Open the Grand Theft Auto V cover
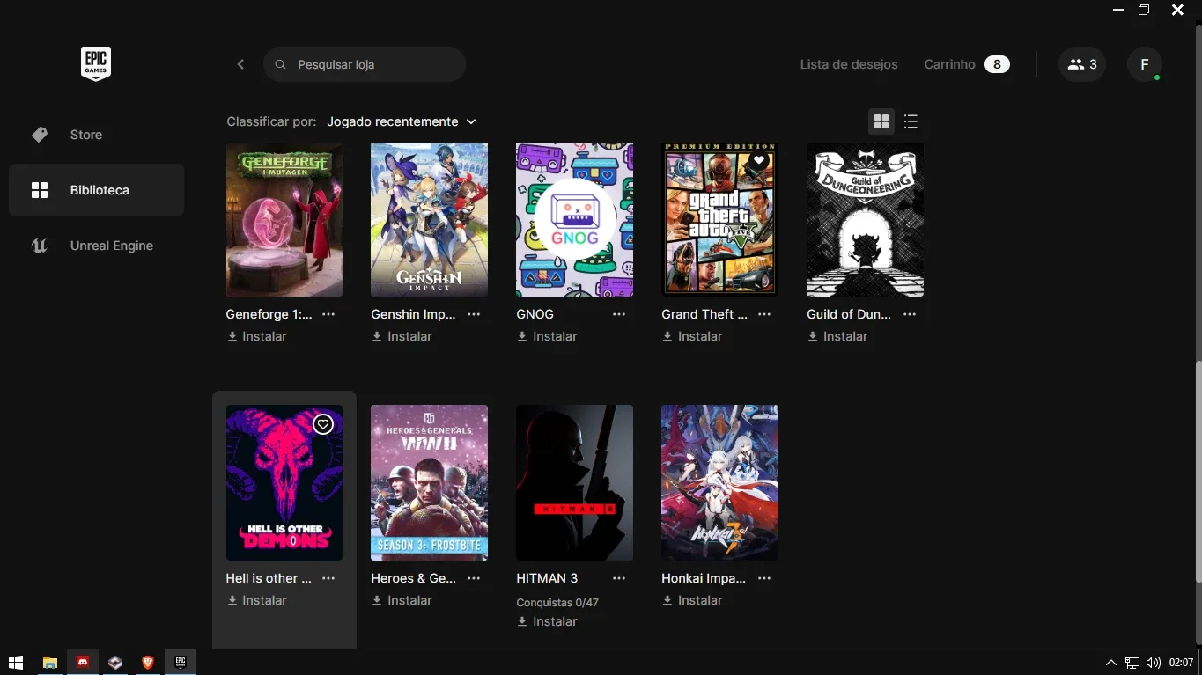This screenshot has width=1202, height=675. click(719, 220)
